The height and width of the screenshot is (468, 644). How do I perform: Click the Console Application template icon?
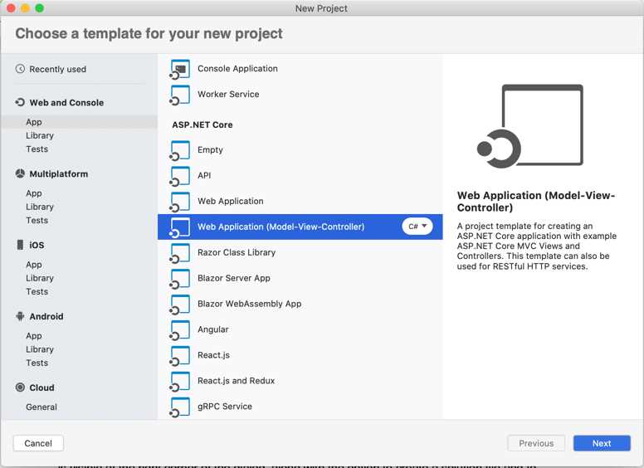tap(180, 70)
